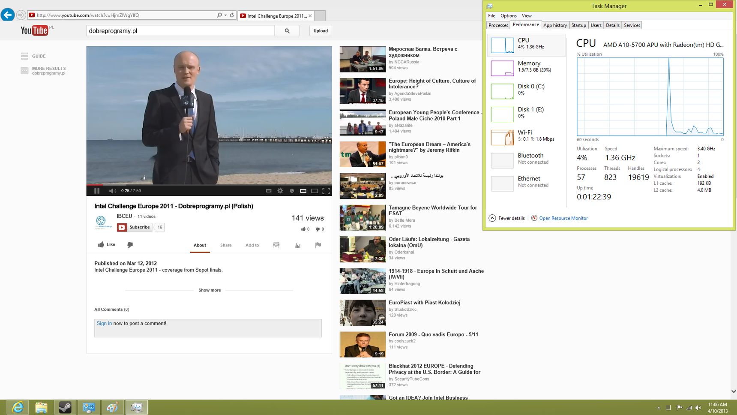737x415 pixels.
Task: Select Bluetooth performance item
Action: (x=526, y=160)
